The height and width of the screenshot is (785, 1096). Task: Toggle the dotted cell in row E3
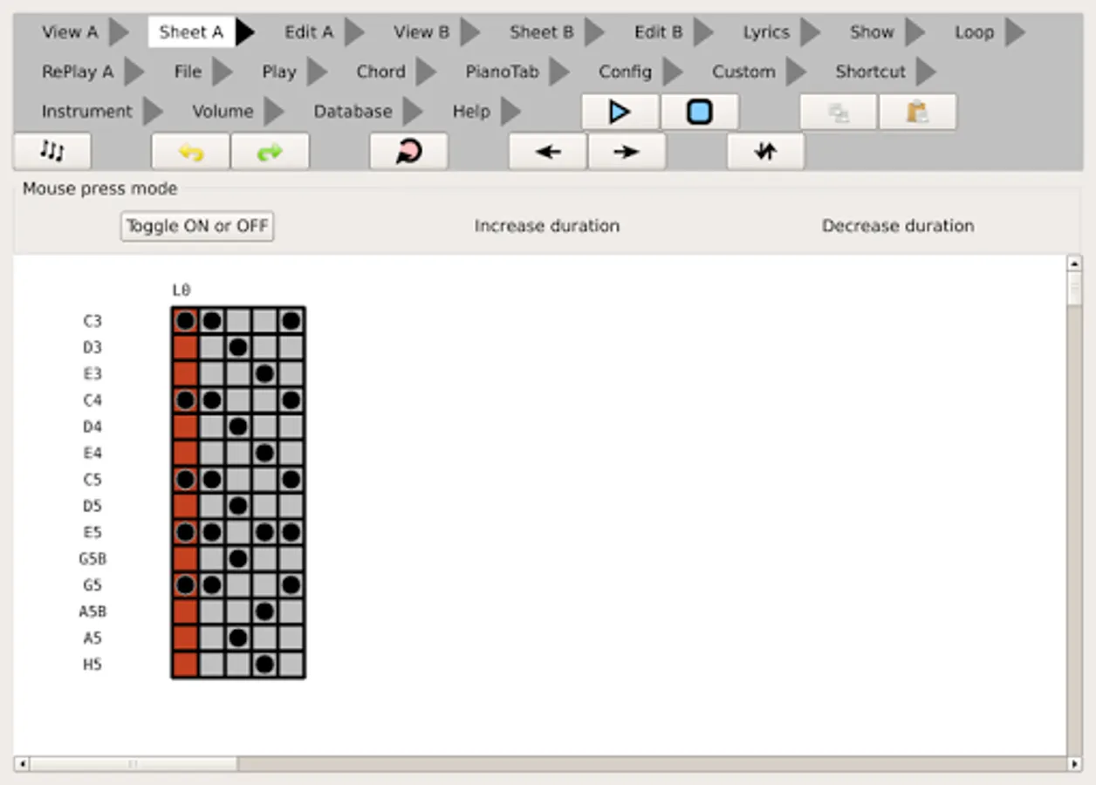tap(264, 374)
